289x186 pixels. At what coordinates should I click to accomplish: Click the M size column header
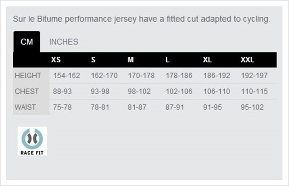pyautogui.click(x=131, y=60)
